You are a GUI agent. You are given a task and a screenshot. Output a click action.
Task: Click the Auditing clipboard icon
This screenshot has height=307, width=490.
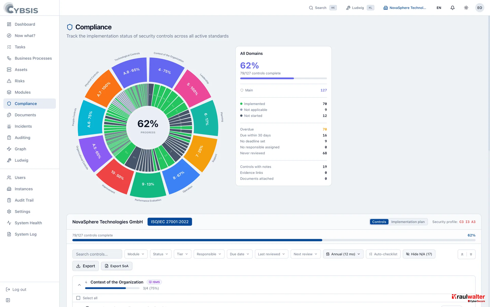click(x=9, y=138)
